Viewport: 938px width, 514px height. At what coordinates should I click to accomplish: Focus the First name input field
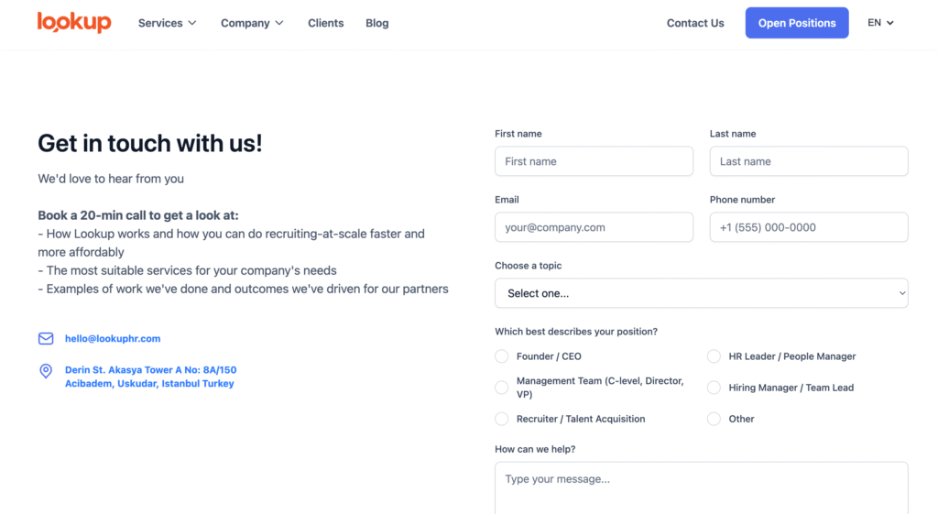coord(594,161)
